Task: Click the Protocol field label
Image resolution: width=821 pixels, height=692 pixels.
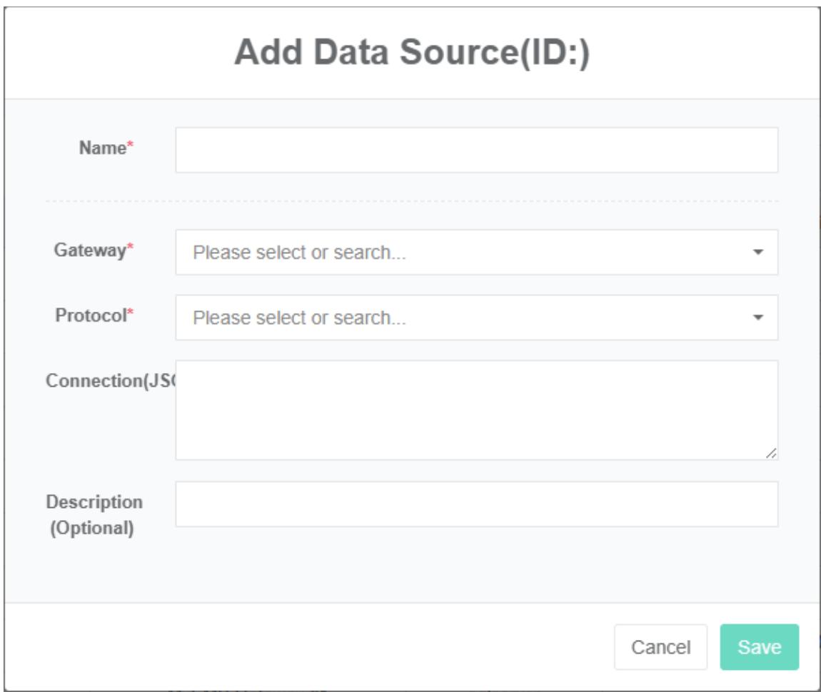Action: (91, 315)
